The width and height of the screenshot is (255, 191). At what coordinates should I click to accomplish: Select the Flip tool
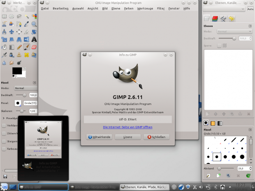(x=26, y=39)
